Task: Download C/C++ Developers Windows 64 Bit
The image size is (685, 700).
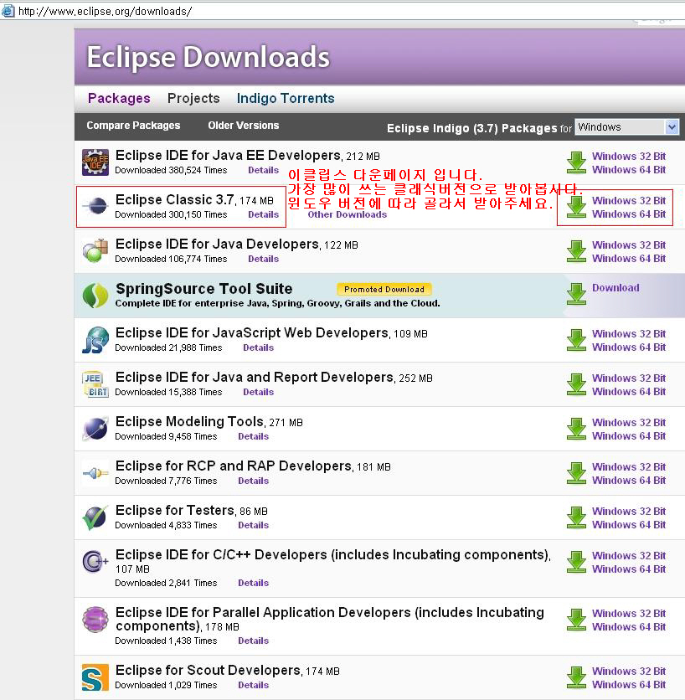Action: (629, 569)
